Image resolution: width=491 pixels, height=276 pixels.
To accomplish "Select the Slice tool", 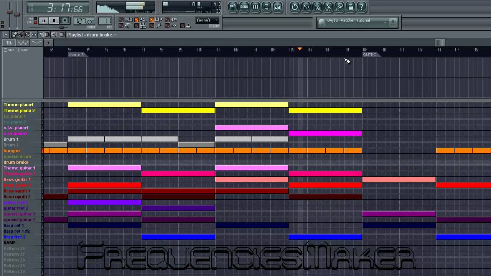I will tap(41, 34).
